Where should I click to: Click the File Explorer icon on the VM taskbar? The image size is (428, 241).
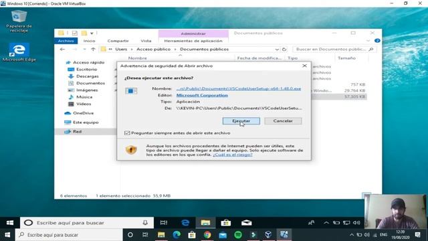pos(205,223)
